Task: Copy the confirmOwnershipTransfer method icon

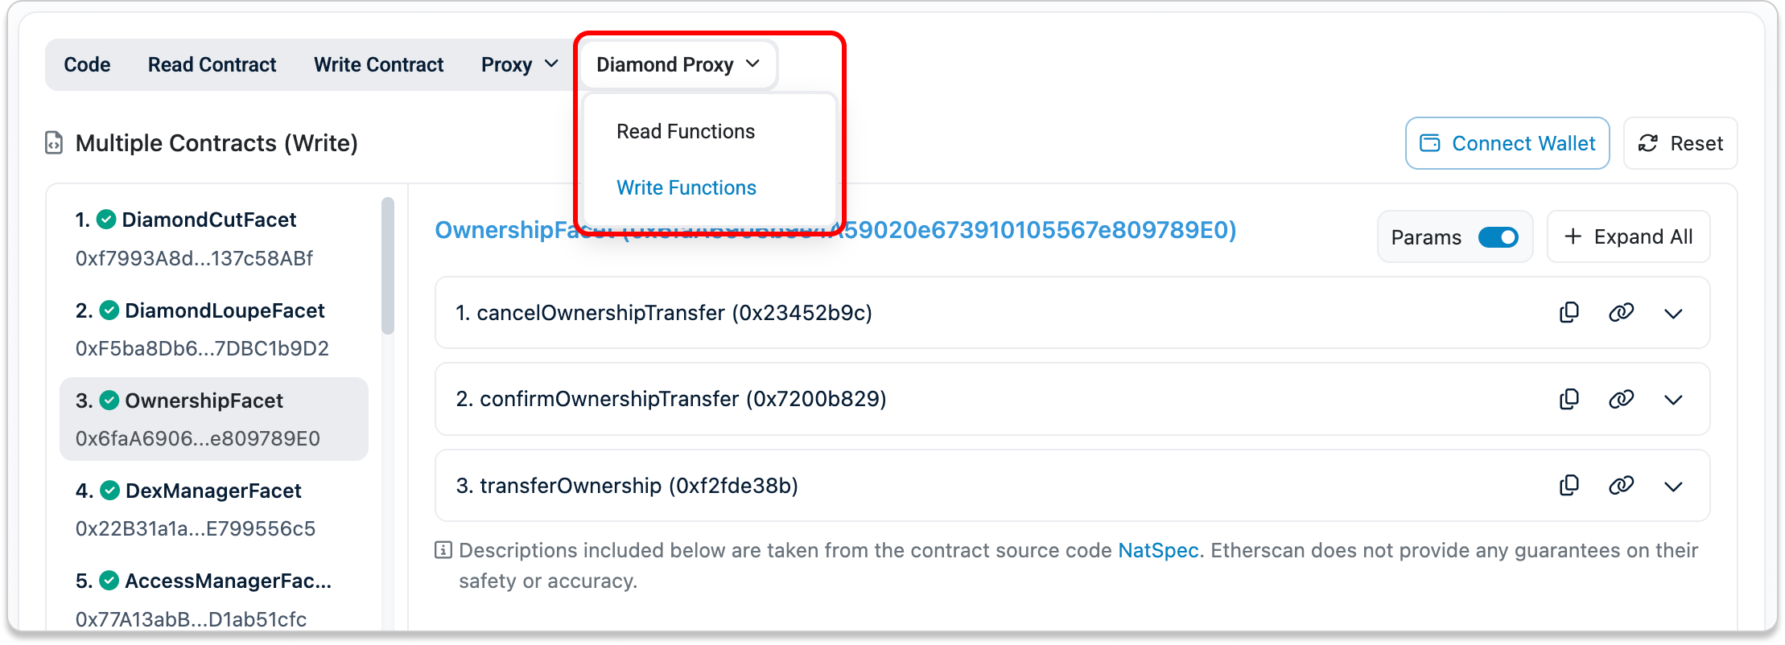Action: coord(1569,400)
